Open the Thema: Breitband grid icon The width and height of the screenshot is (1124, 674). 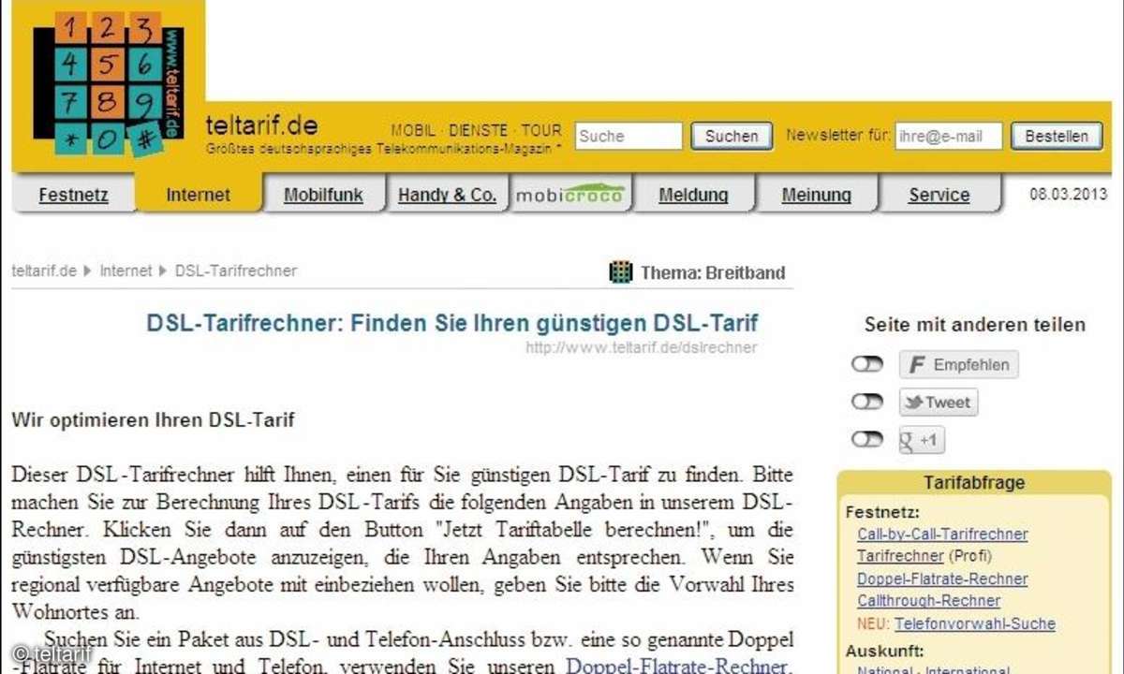tap(621, 272)
